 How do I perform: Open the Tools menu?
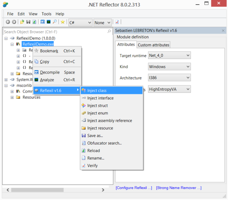point(47,14)
